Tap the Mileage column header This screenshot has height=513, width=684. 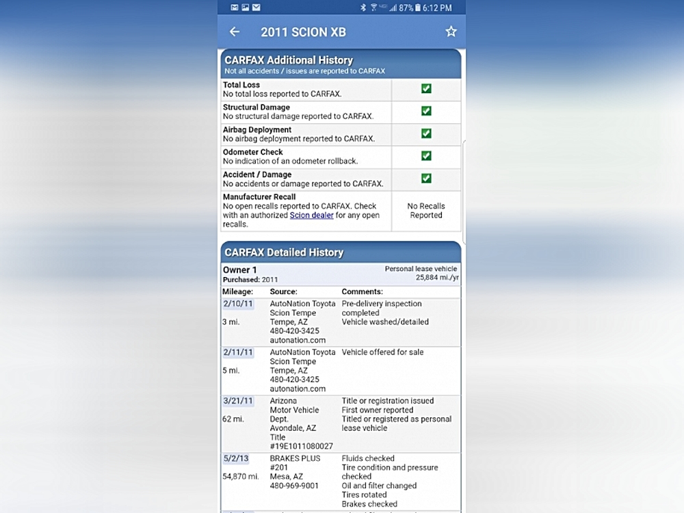click(237, 291)
